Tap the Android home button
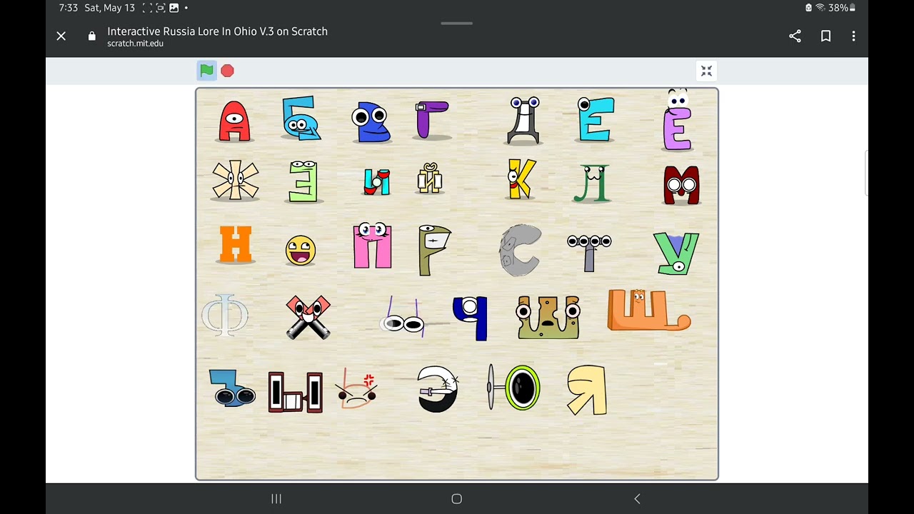Image resolution: width=914 pixels, height=514 pixels. click(x=457, y=499)
